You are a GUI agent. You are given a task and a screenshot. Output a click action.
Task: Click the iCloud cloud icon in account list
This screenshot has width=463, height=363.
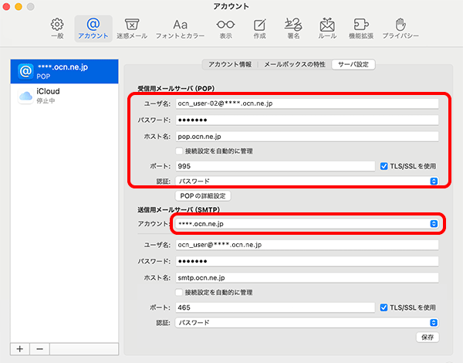click(x=25, y=96)
